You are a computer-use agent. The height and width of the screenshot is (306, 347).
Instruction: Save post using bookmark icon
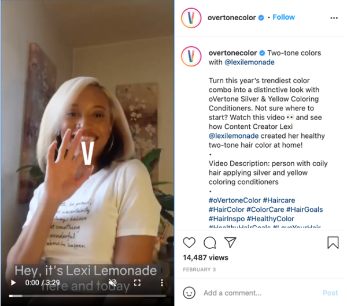[x=333, y=242]
